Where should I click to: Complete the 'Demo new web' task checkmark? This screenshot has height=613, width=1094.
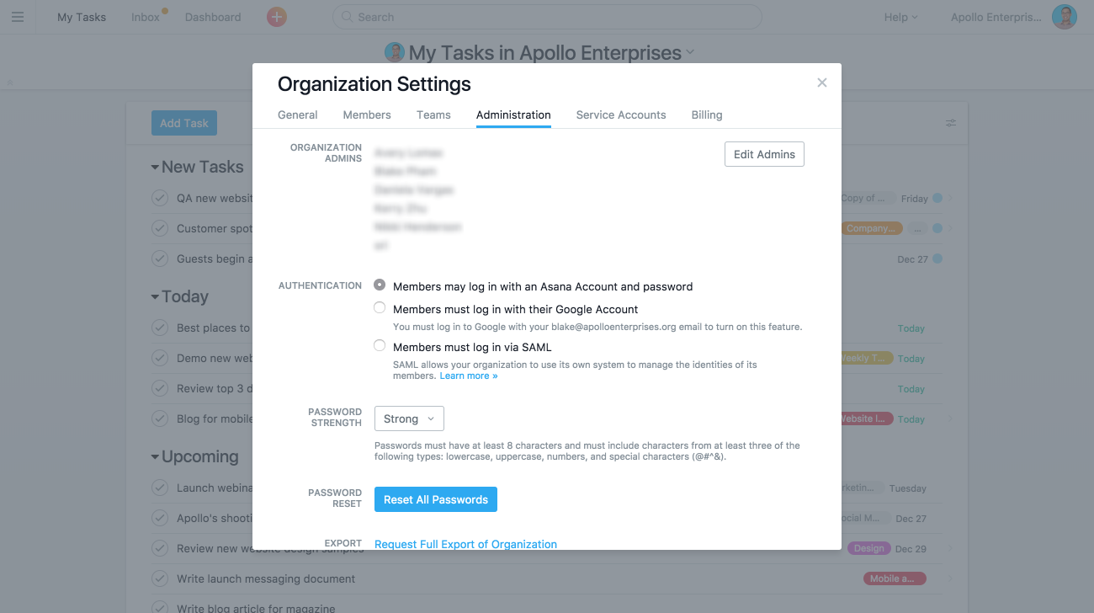click(160, 358)
